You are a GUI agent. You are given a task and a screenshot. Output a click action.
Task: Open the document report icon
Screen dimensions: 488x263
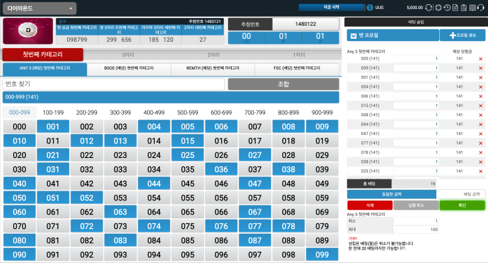455,8
